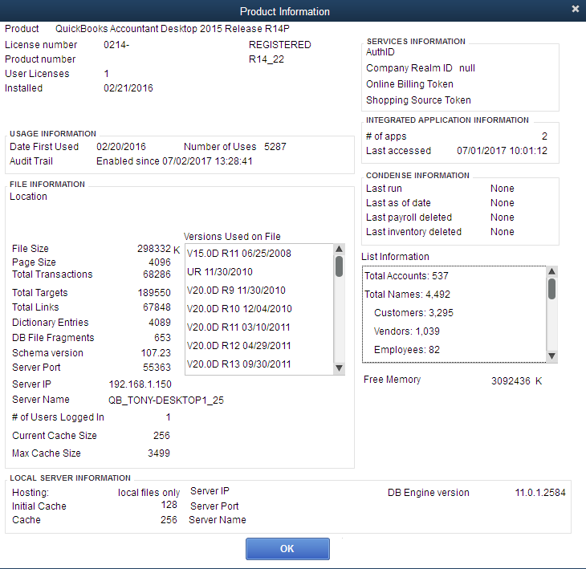The width and height of the screenshot is (586, 569).
Task: Click the Last run None value
Action: coord(503,189)
